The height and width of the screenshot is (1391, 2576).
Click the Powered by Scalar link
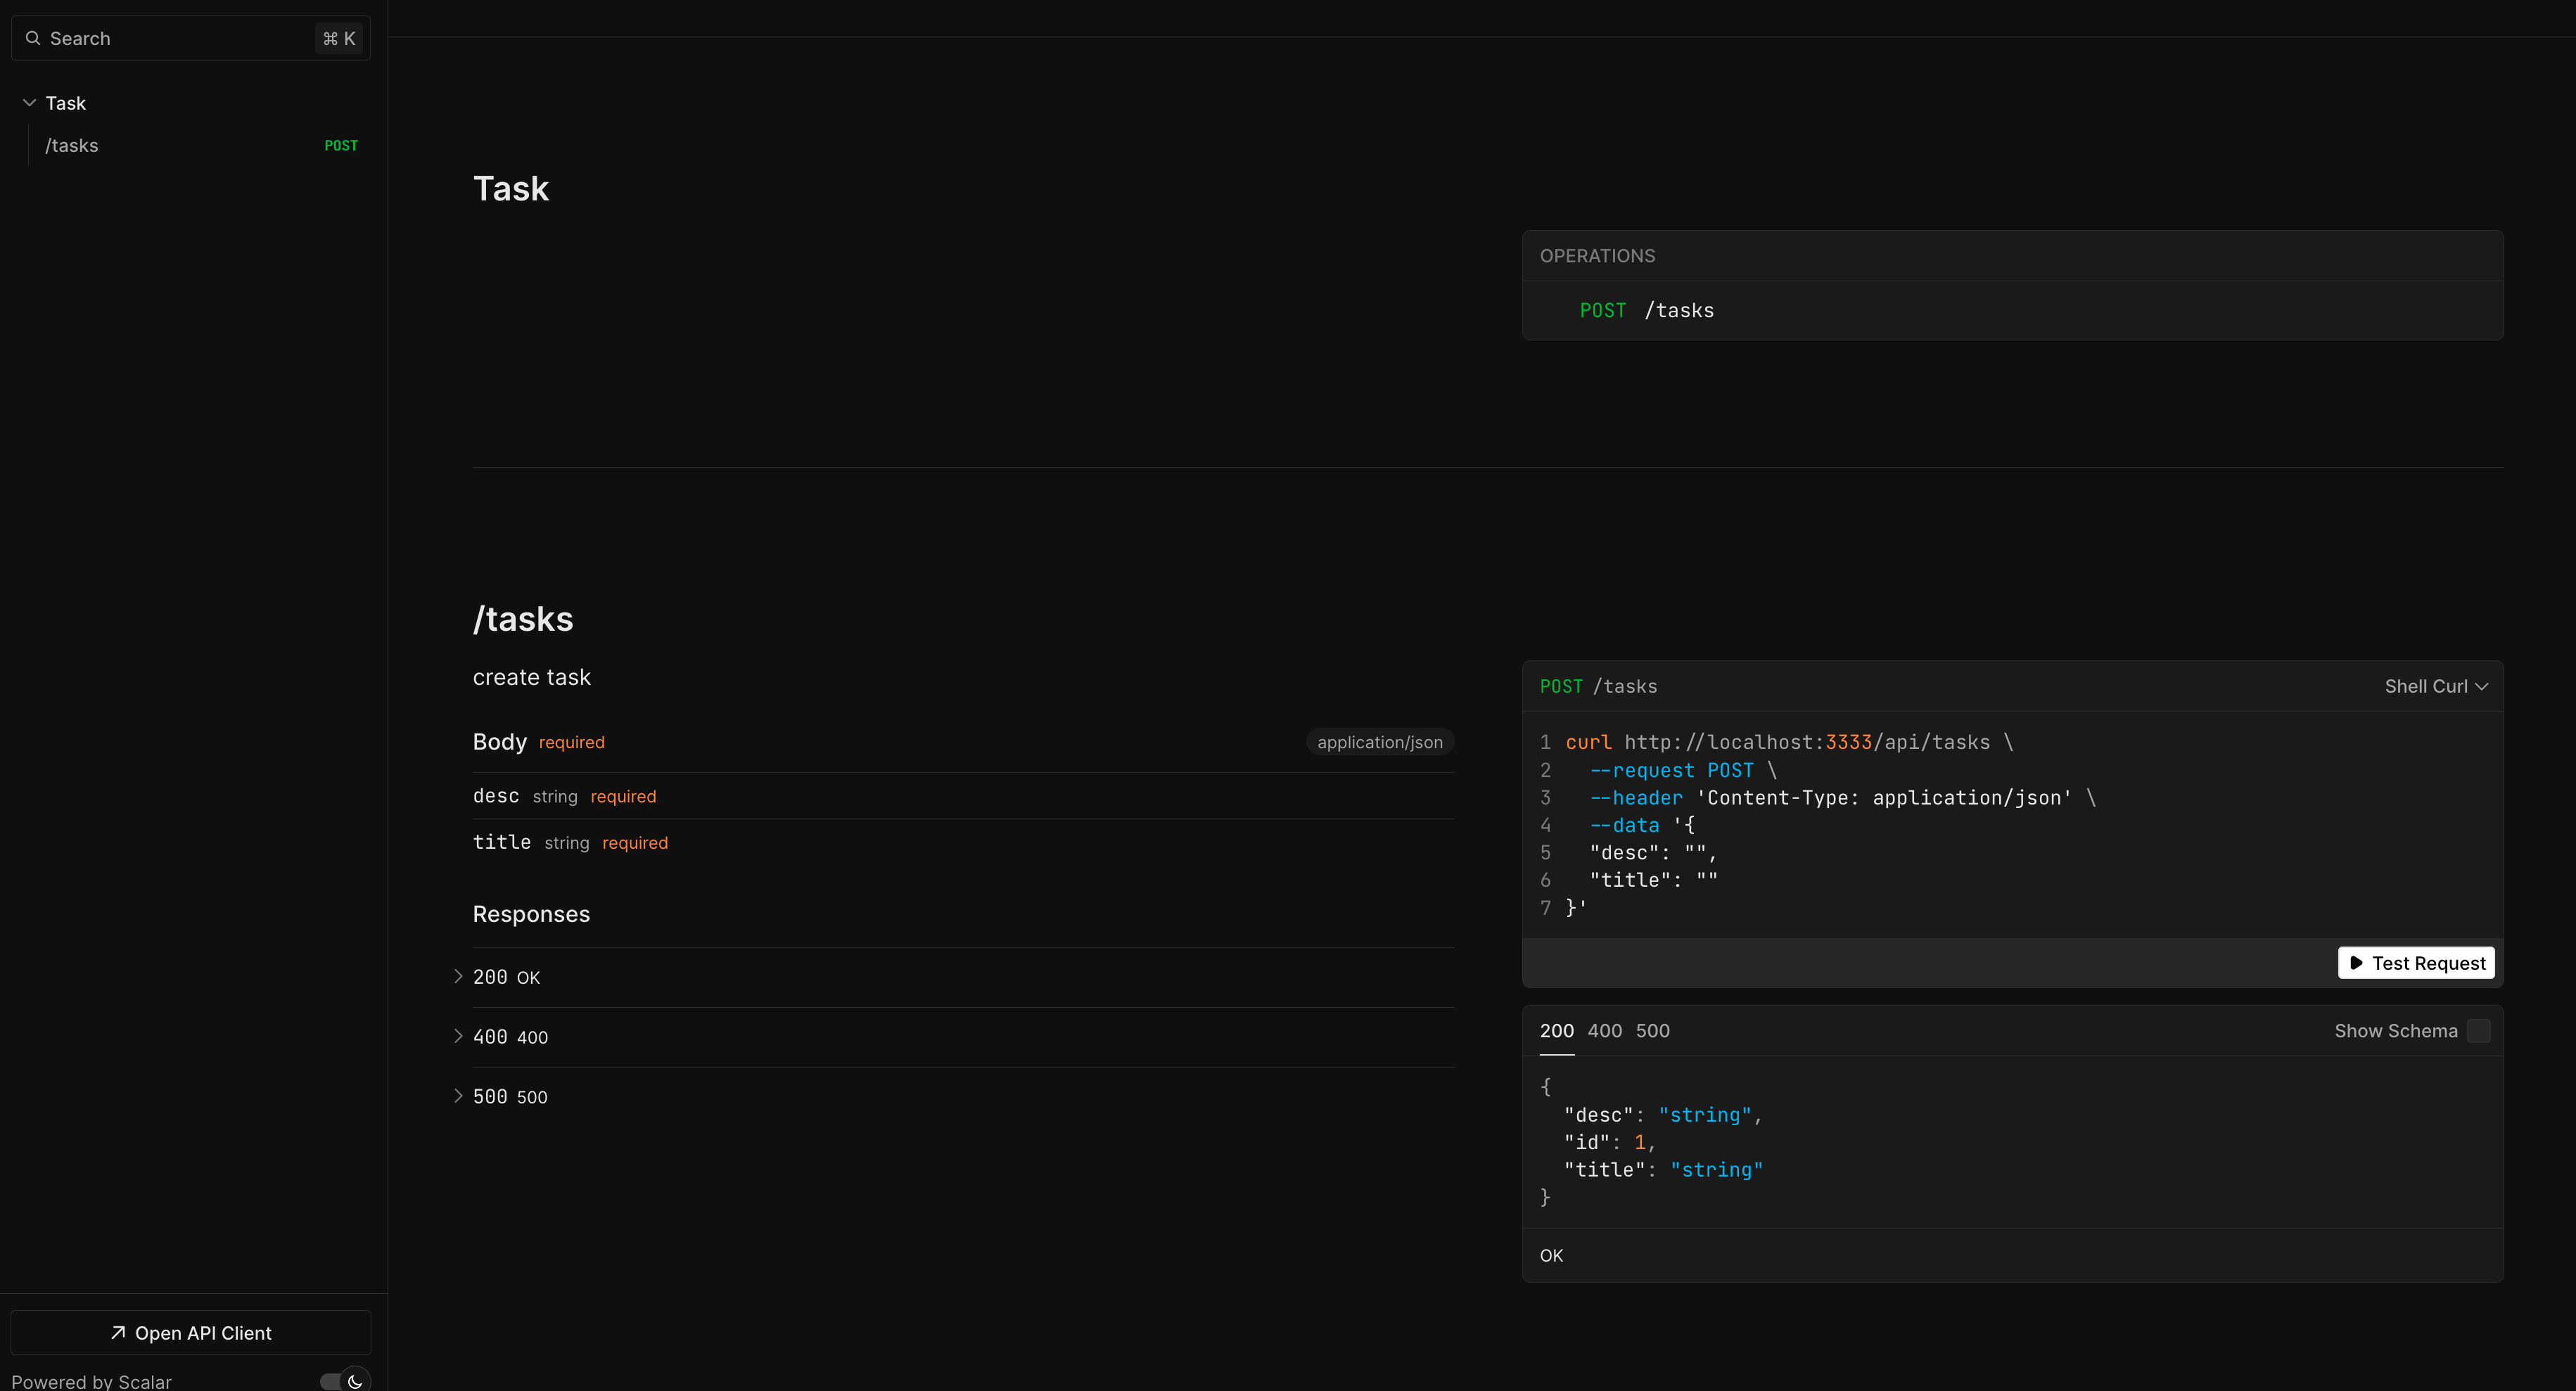(92, 1381)
